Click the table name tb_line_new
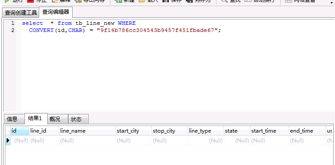Viewport: 335px width, 165px height. click(95, 23)
